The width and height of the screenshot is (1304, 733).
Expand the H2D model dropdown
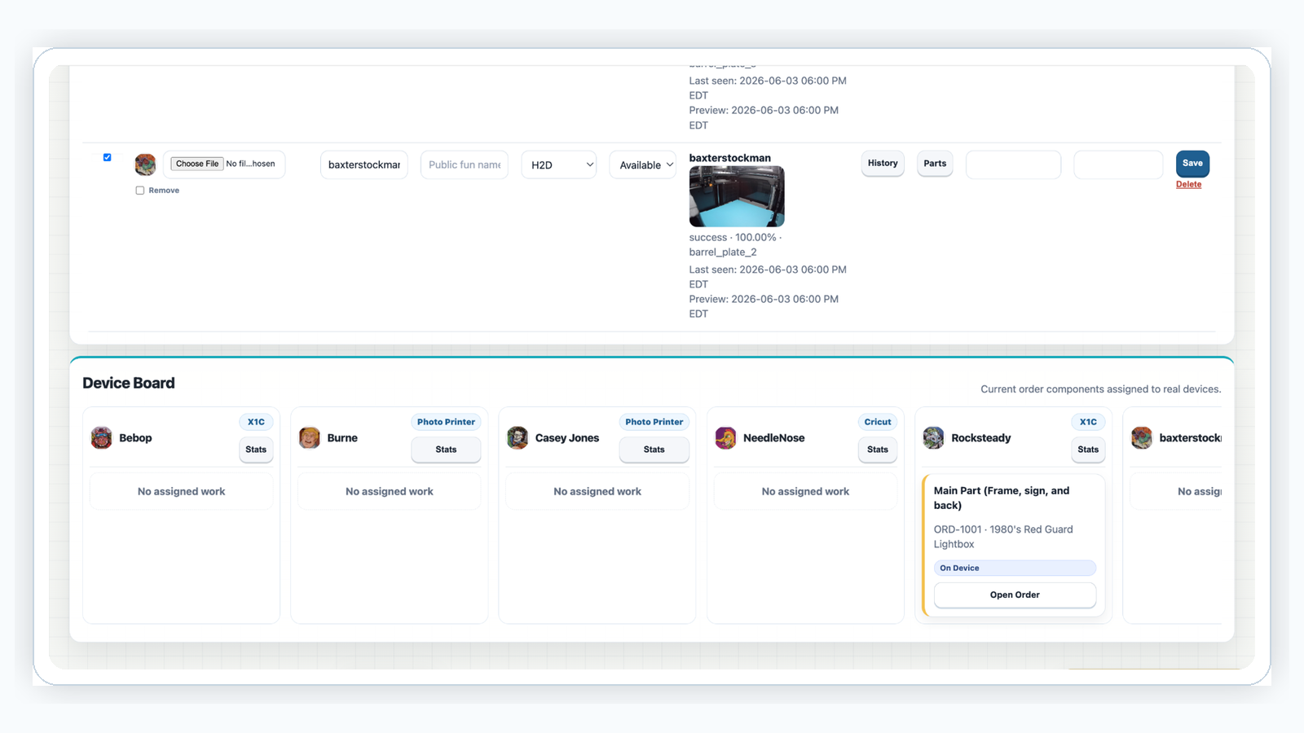pyautogui.click(x=559, y=165)
